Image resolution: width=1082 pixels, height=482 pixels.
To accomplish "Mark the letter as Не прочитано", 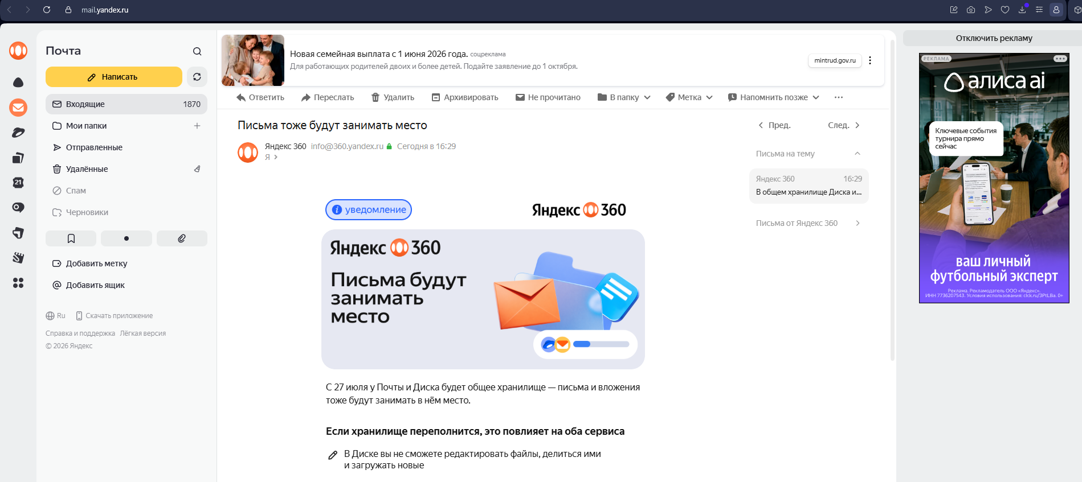I will pos(548,97).
